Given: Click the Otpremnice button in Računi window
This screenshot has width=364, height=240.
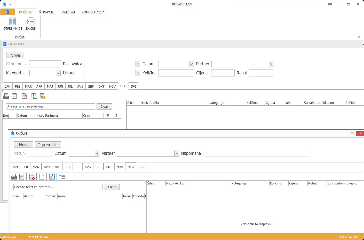Looking at the screenshot, I should point(48,145).
